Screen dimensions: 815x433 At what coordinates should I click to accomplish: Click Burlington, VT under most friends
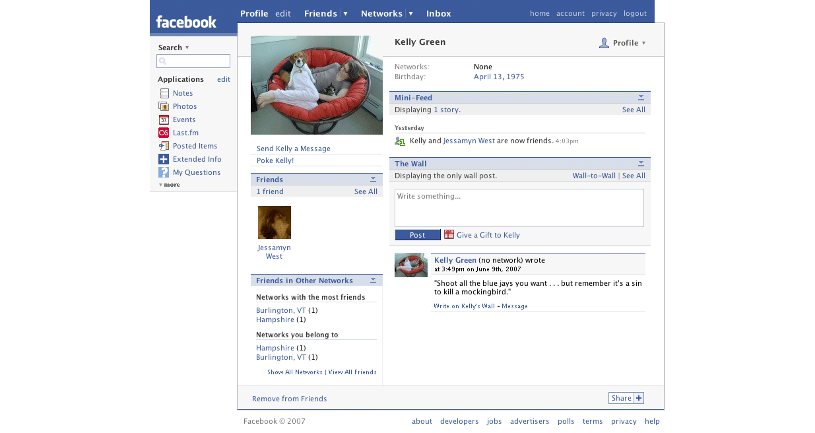tap(281, 310)
